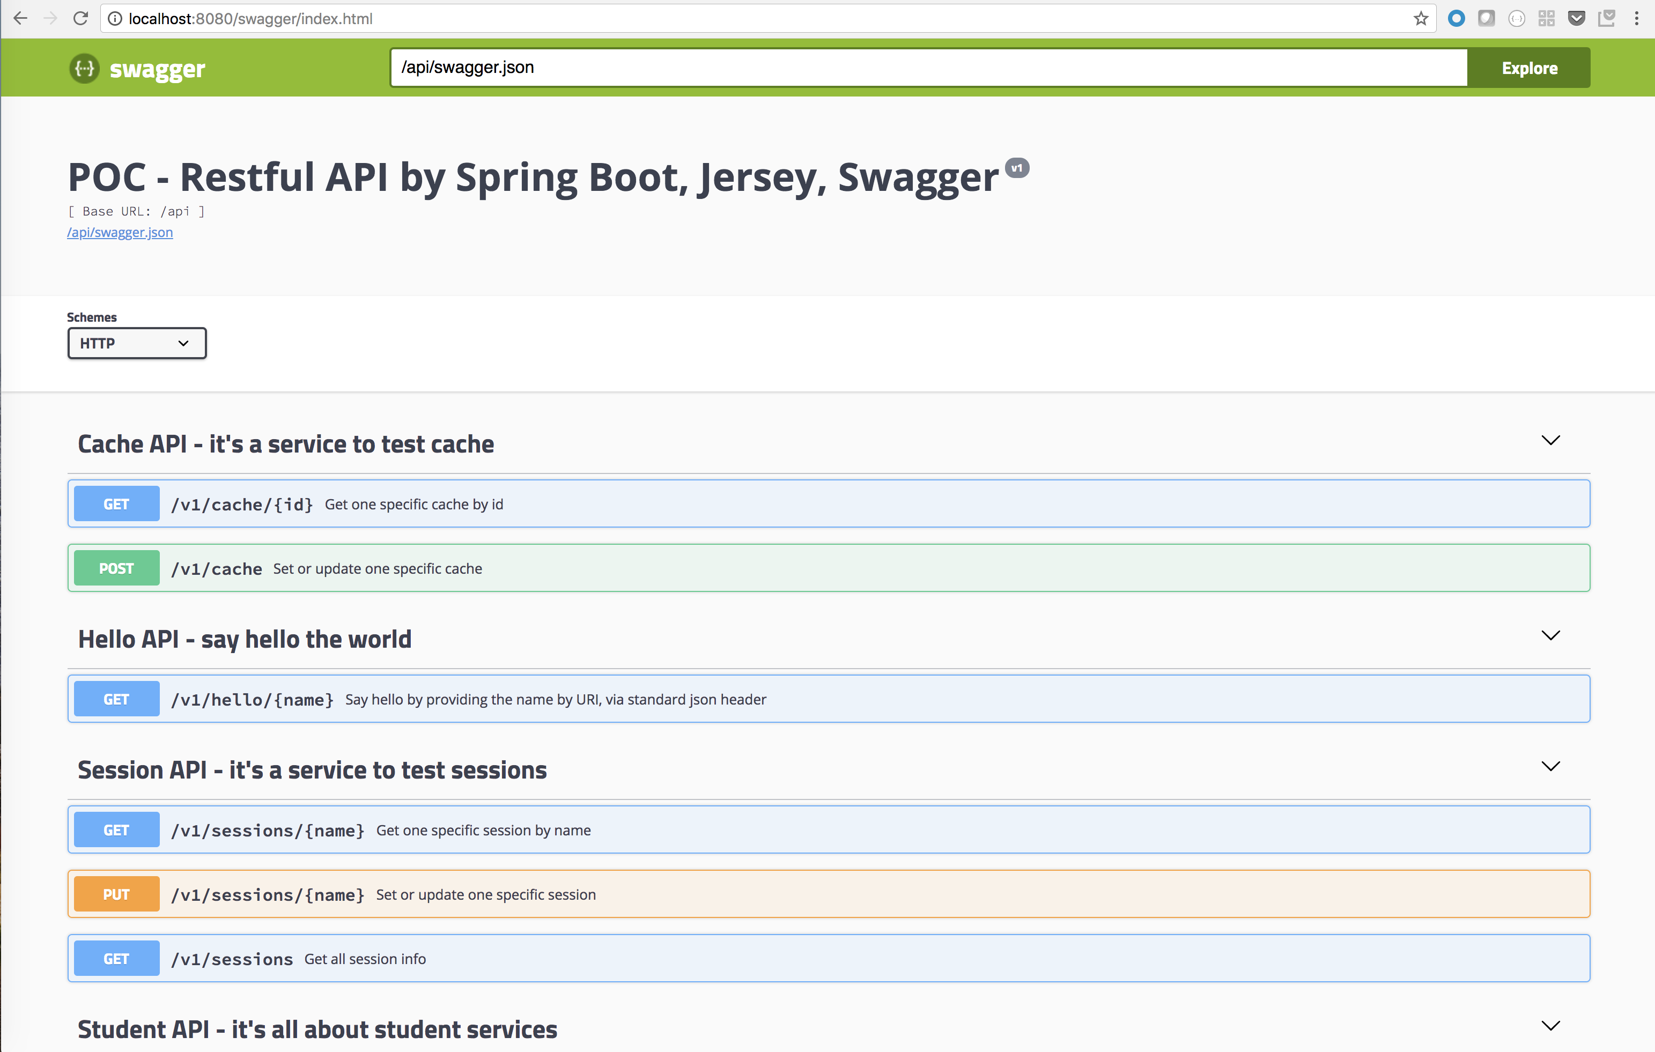Reload the page with refresh icon
Image resolution: width=1655 pixels, height=1052 pixels.
(80, 19)
